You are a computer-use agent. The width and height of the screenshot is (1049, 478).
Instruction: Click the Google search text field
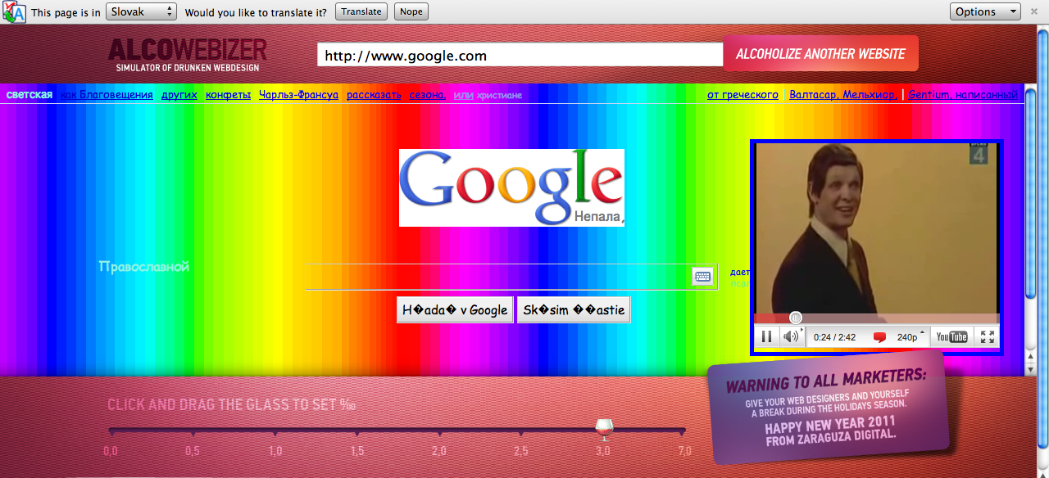(x=497, y=277)
